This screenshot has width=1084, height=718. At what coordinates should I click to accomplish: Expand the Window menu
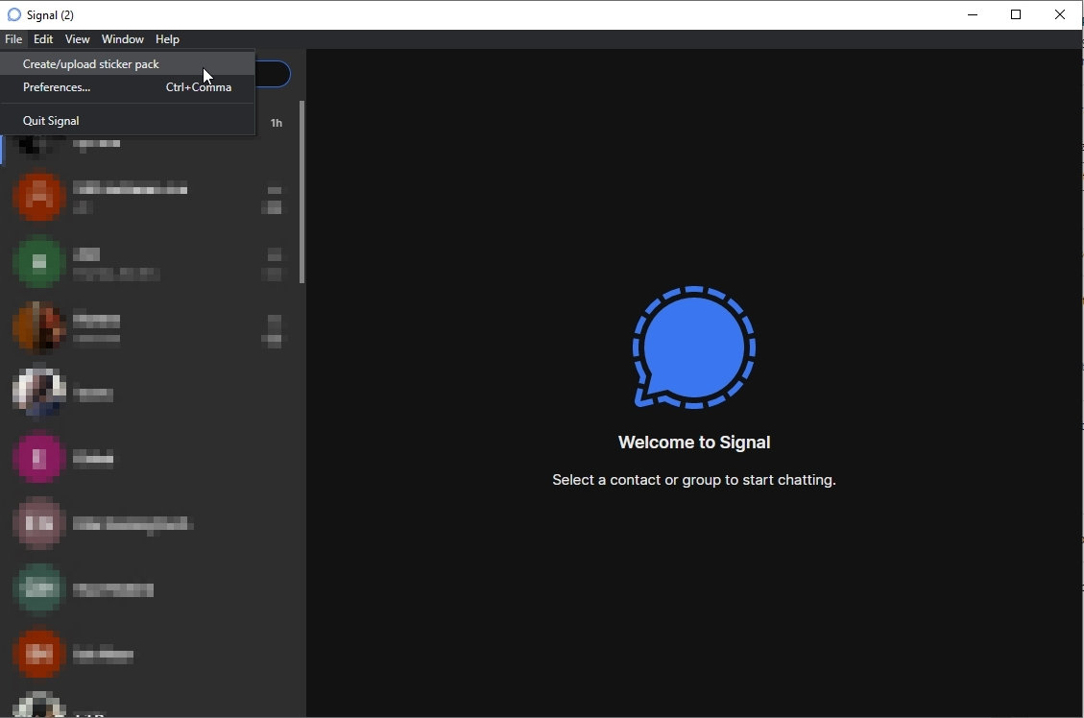pos(122,39)
